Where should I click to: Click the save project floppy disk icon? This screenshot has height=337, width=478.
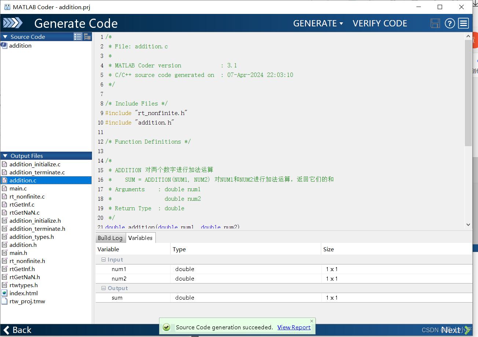[x=435, y=23]
